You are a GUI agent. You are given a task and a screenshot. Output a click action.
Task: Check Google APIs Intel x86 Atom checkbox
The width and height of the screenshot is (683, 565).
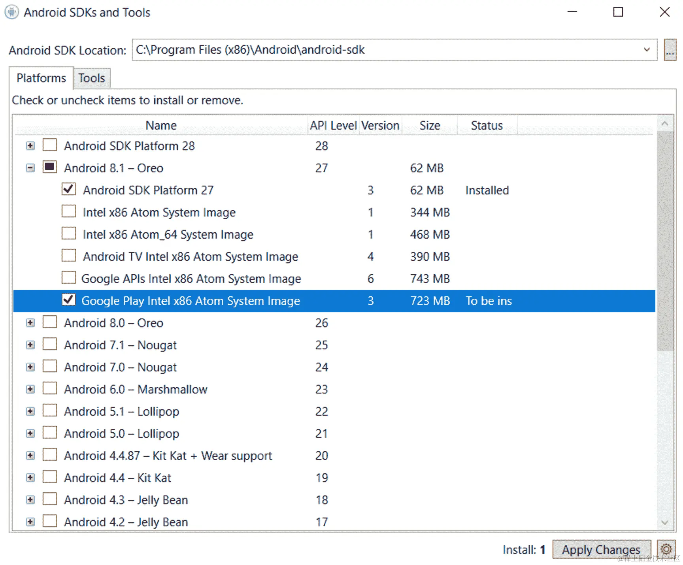pyautogui.click(x=69, y=277)
